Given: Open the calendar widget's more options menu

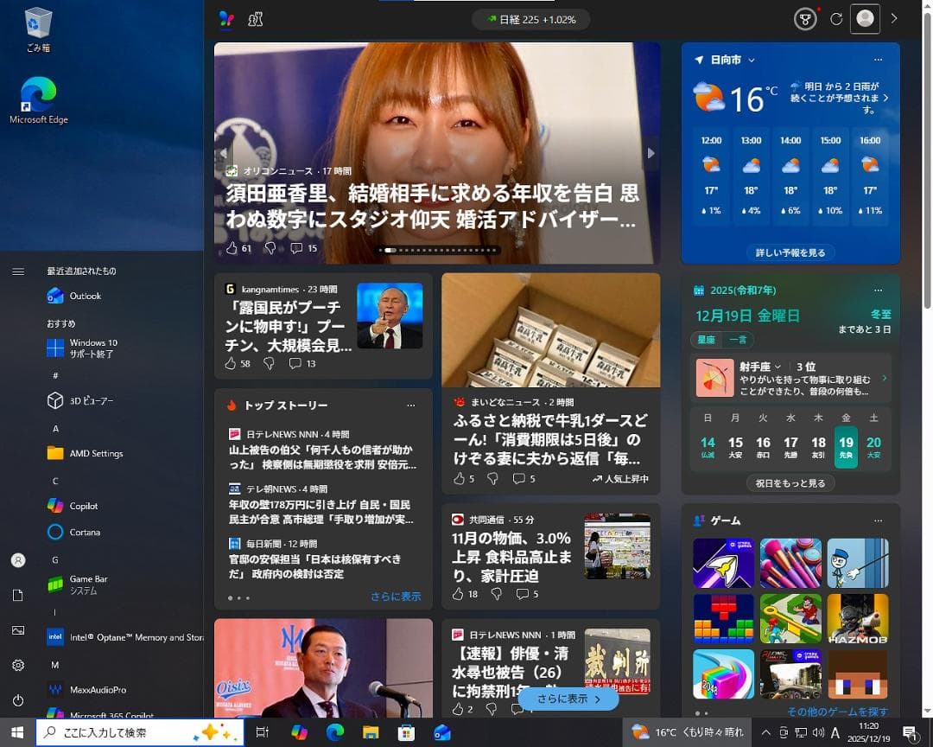Looking at the screenshot, I should 878,290.
